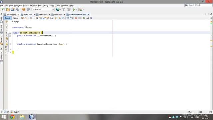213x120 pixels.
Task: Click Find Next Occurrence icon
Action: click(x=44, y=18)
